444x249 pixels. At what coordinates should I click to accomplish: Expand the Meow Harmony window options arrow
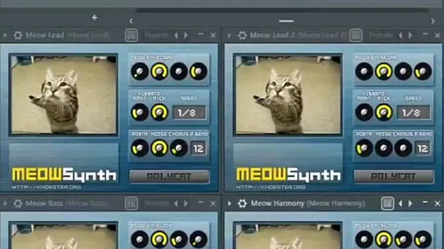(230, 203)
